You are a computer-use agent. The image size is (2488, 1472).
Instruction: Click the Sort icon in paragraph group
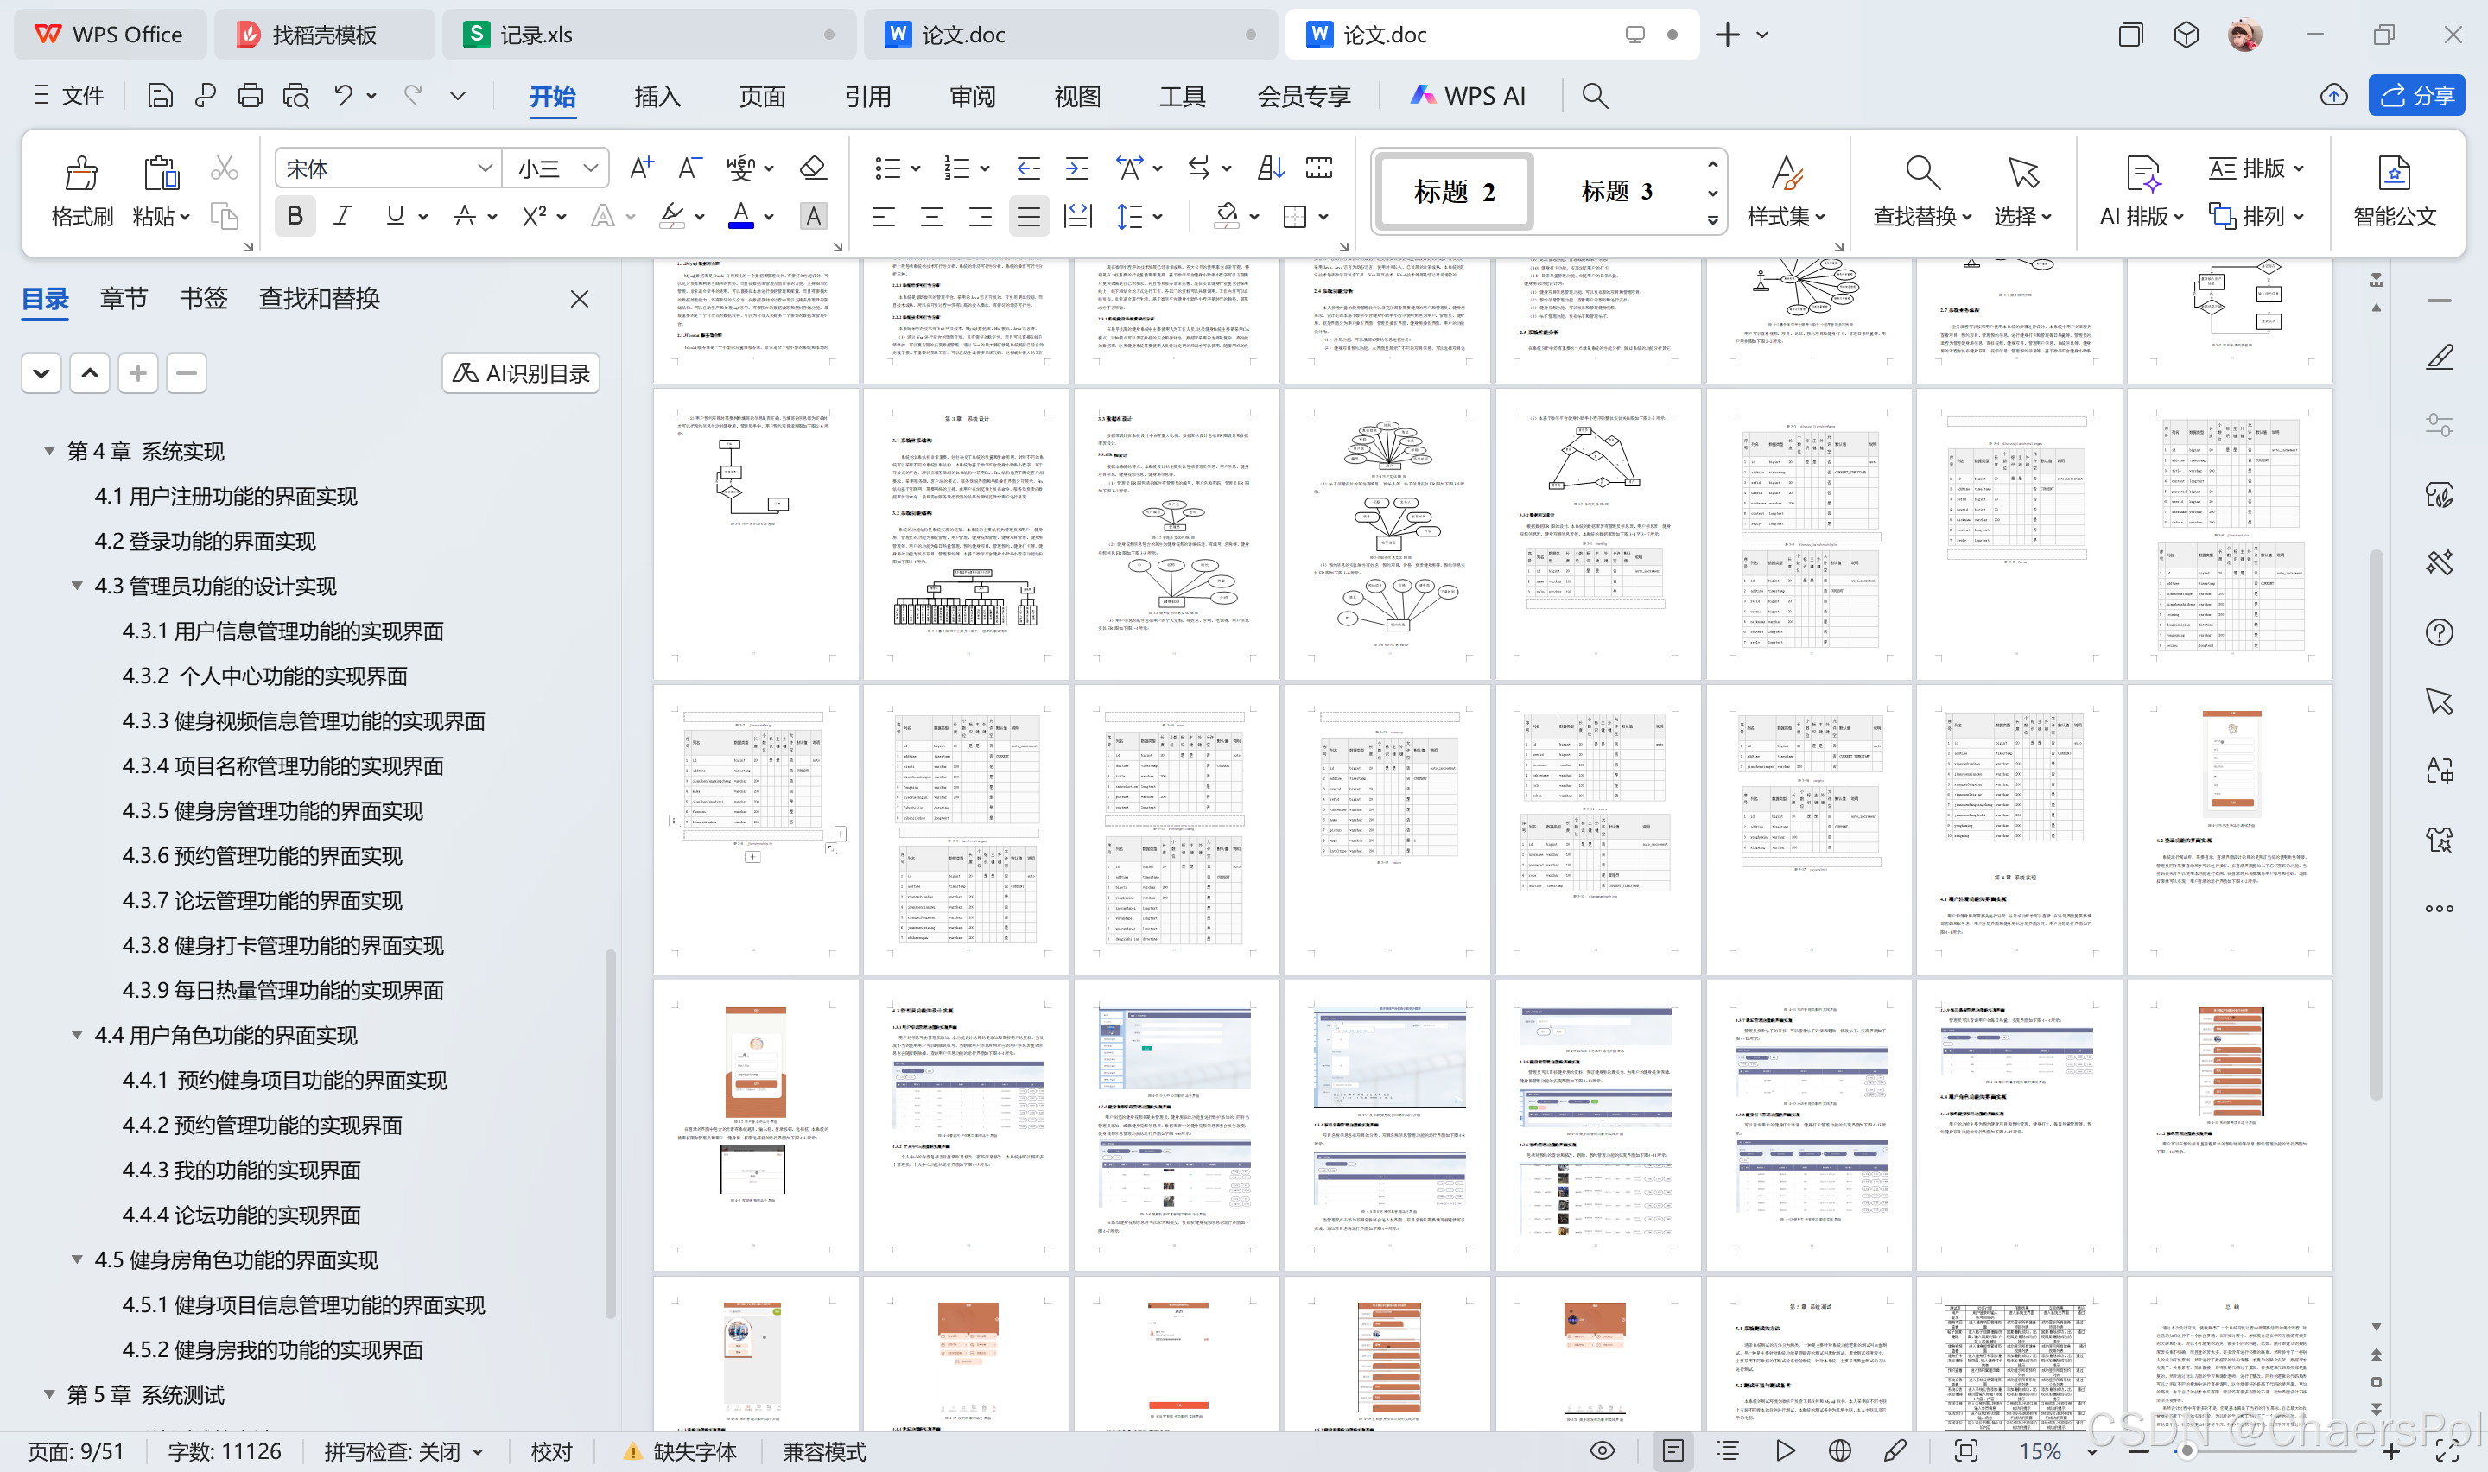pos(1270,168)
